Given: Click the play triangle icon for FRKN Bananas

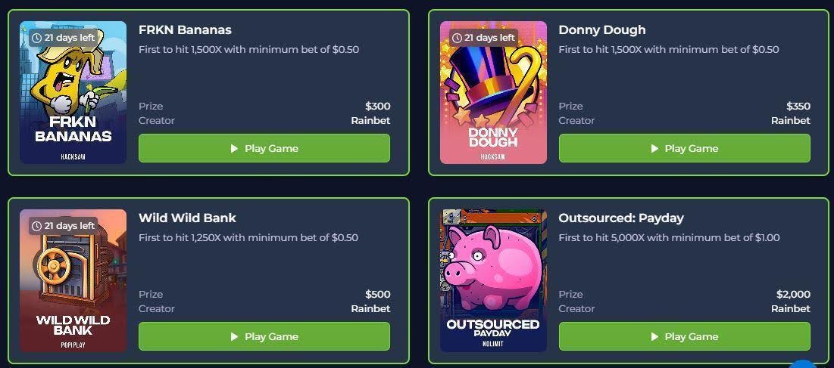Looking at the screenshot, I should [x=234, y=148].
